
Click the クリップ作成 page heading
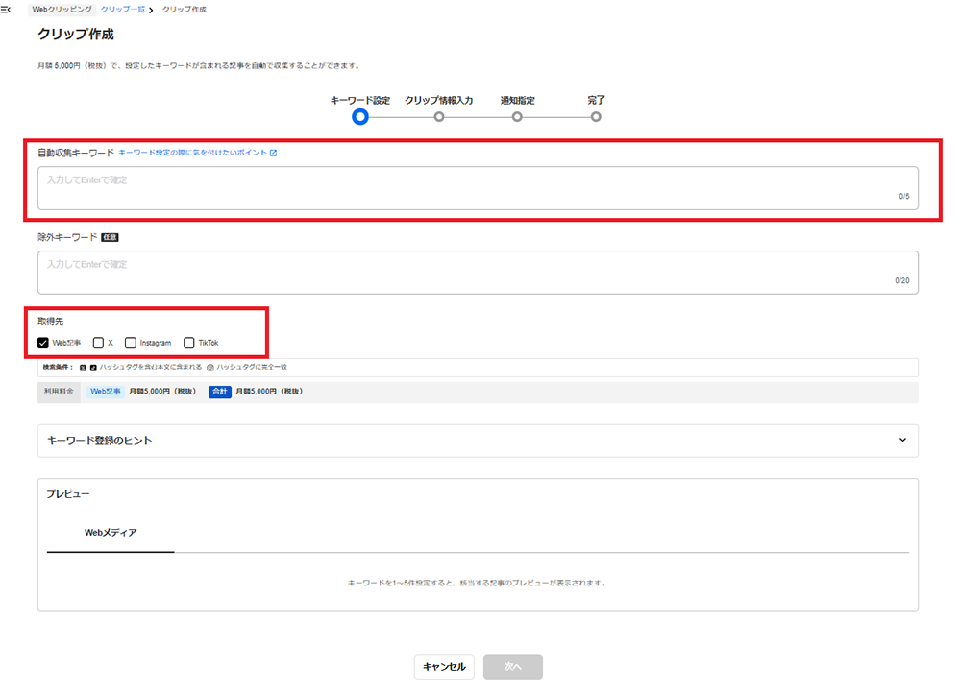[x=76, y=35]
